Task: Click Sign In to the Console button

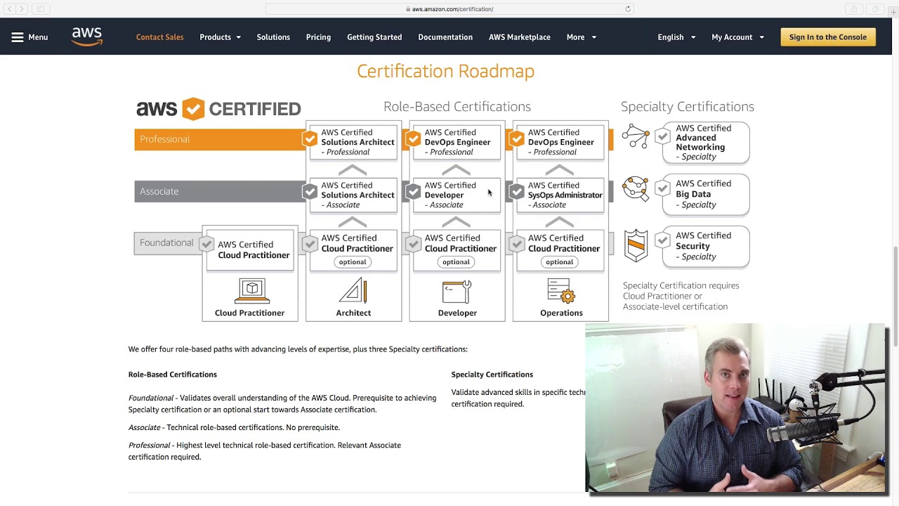Action: pos(828,37)
